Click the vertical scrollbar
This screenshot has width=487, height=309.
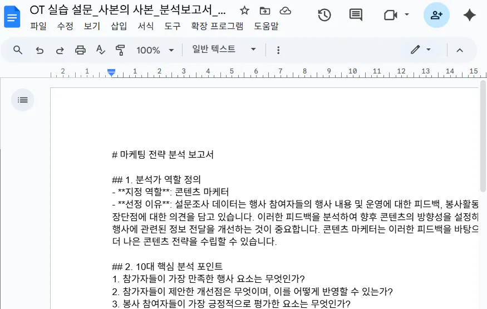tap(483, 136)
